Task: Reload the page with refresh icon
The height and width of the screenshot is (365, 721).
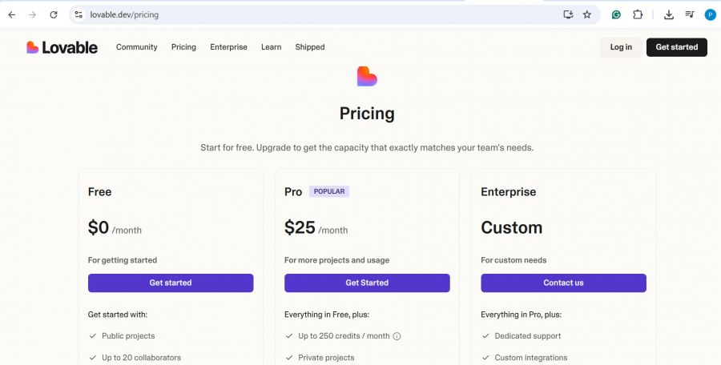Action: (x=54, y=14)
